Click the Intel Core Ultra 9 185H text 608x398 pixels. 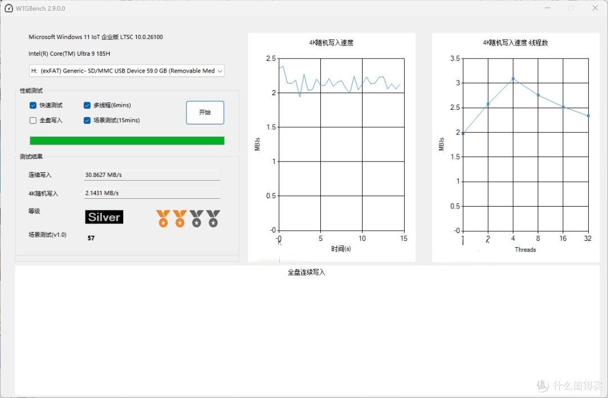[x=69, y=53]
